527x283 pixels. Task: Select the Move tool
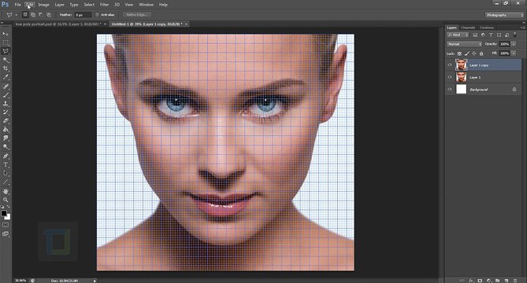pos(6,34)
